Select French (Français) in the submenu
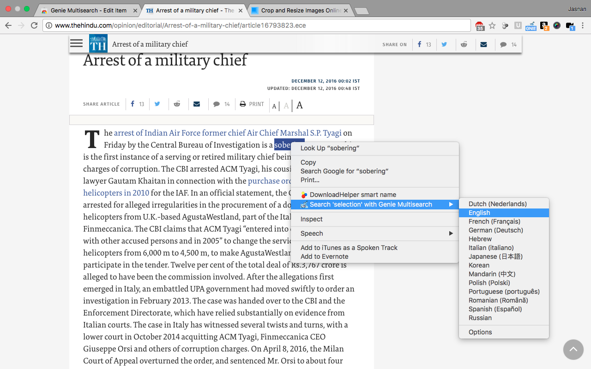Viewport: 591px width, 369px height. tap(504, 221)
